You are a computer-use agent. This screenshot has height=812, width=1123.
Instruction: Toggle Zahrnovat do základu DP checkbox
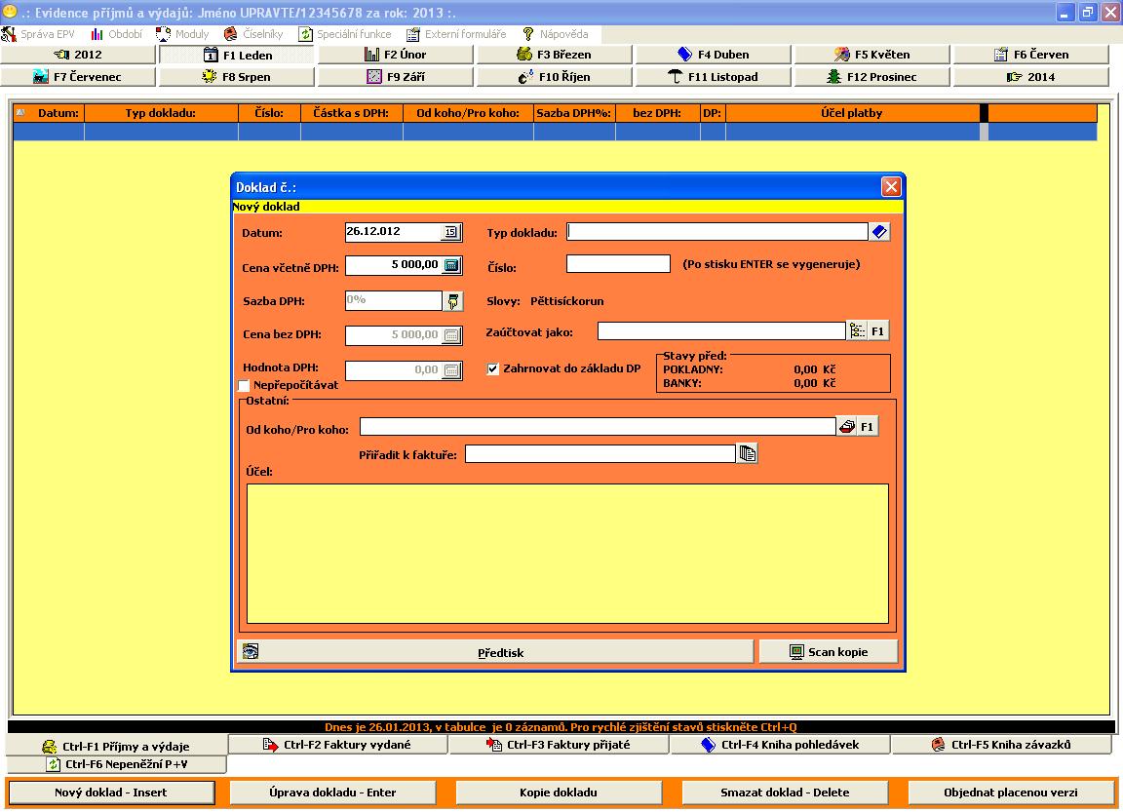(x=492, y=368)
